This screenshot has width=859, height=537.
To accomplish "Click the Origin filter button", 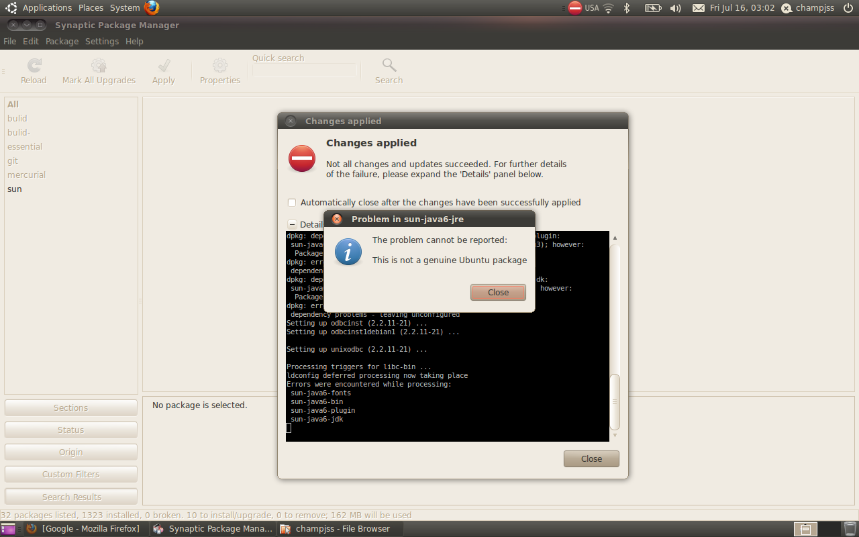I will click(x=71, y=452).
